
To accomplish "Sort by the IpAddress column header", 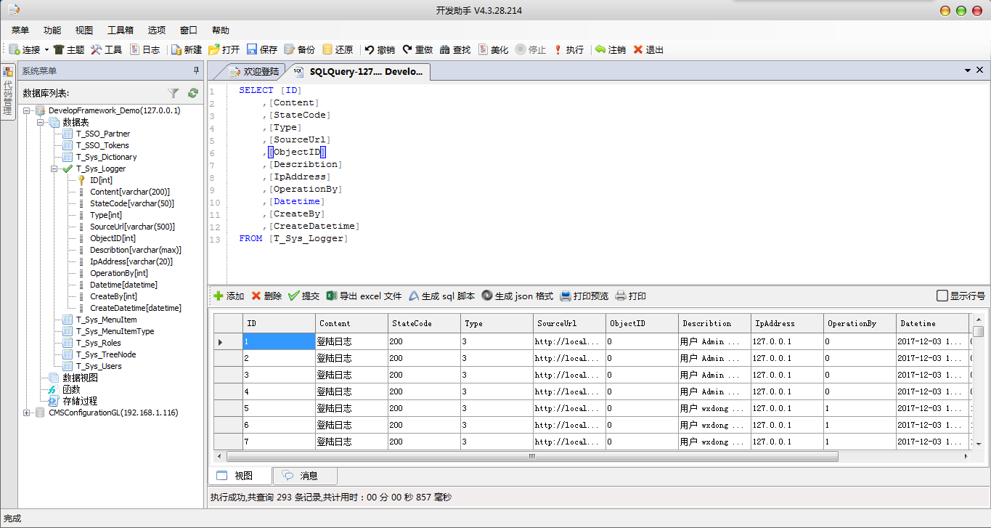I will tap(787, 323).
